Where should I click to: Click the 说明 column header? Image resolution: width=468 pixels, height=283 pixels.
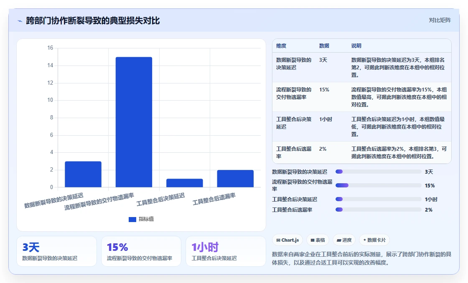[356, 45]
